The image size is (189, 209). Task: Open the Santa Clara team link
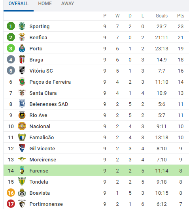click(43, 93)
